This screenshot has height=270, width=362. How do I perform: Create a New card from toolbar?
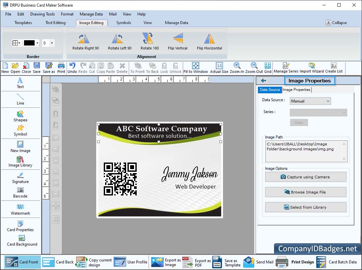click(x=5, y=68)
